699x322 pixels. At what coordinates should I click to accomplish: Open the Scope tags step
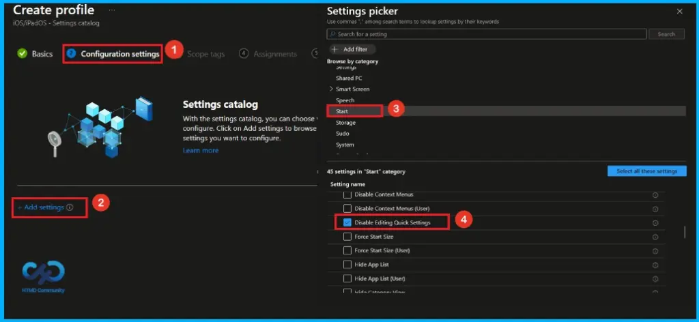pos(205,55)
